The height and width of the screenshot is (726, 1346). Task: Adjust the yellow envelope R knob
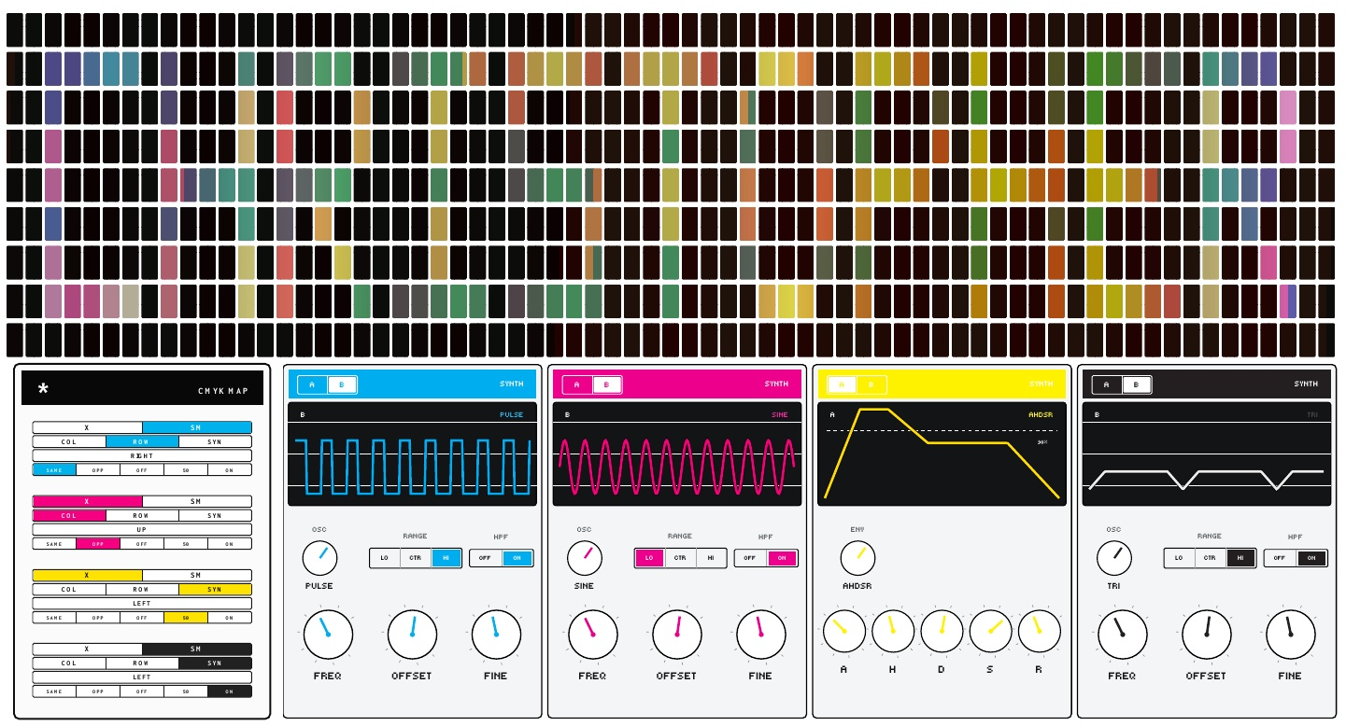coord(1040,631)
